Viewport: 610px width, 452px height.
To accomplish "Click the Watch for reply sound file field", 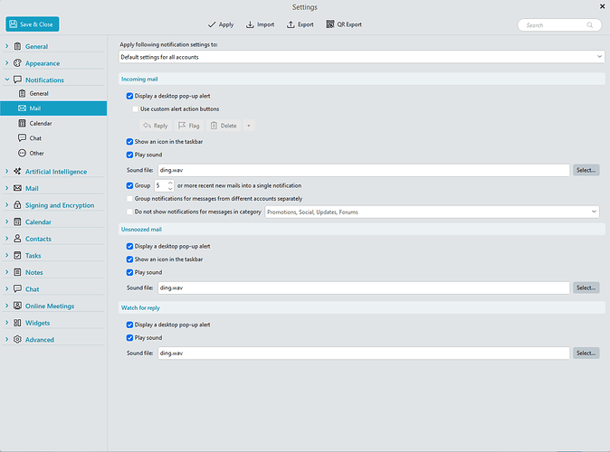I will (364, 353).
